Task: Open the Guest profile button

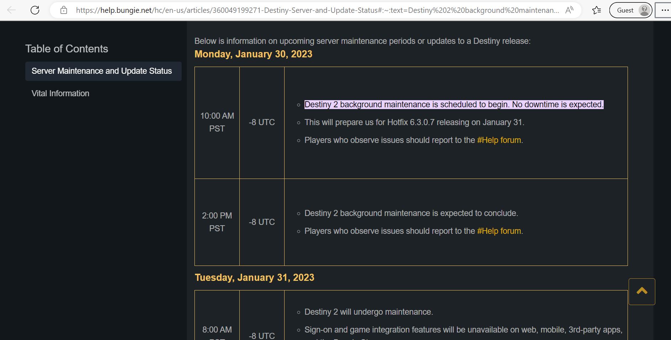Action: point(631,10)
